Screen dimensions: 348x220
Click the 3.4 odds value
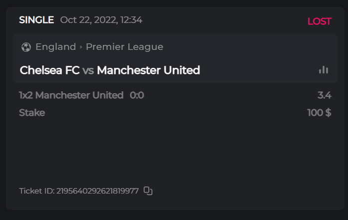(324, 95)
